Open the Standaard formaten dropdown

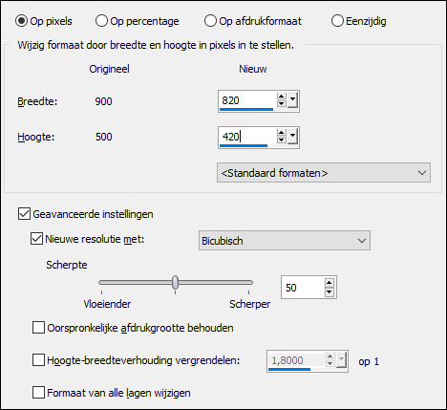point(324,173)
